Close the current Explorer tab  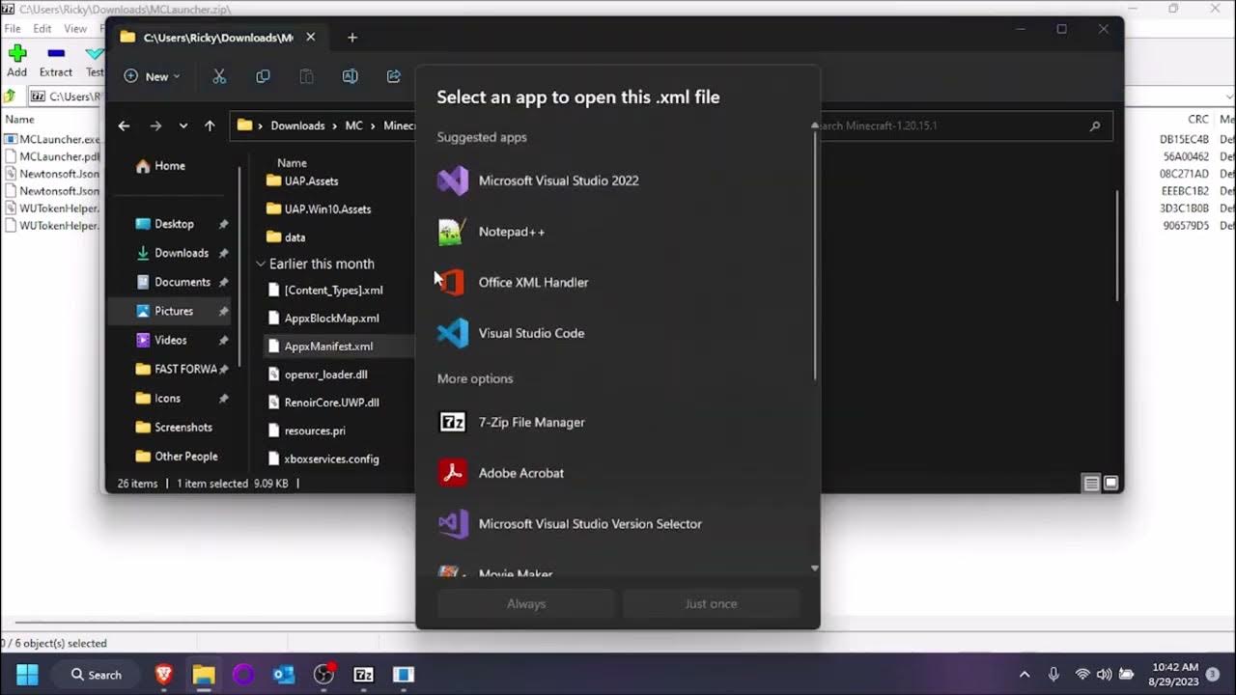click(x=311, y=38)
